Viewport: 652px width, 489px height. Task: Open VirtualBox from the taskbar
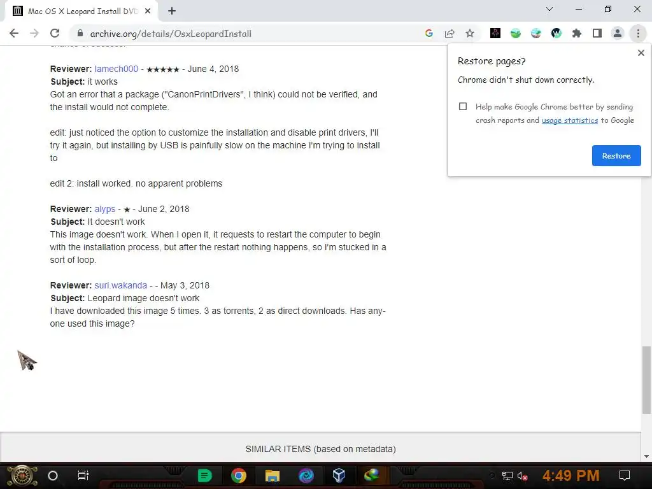339,475
